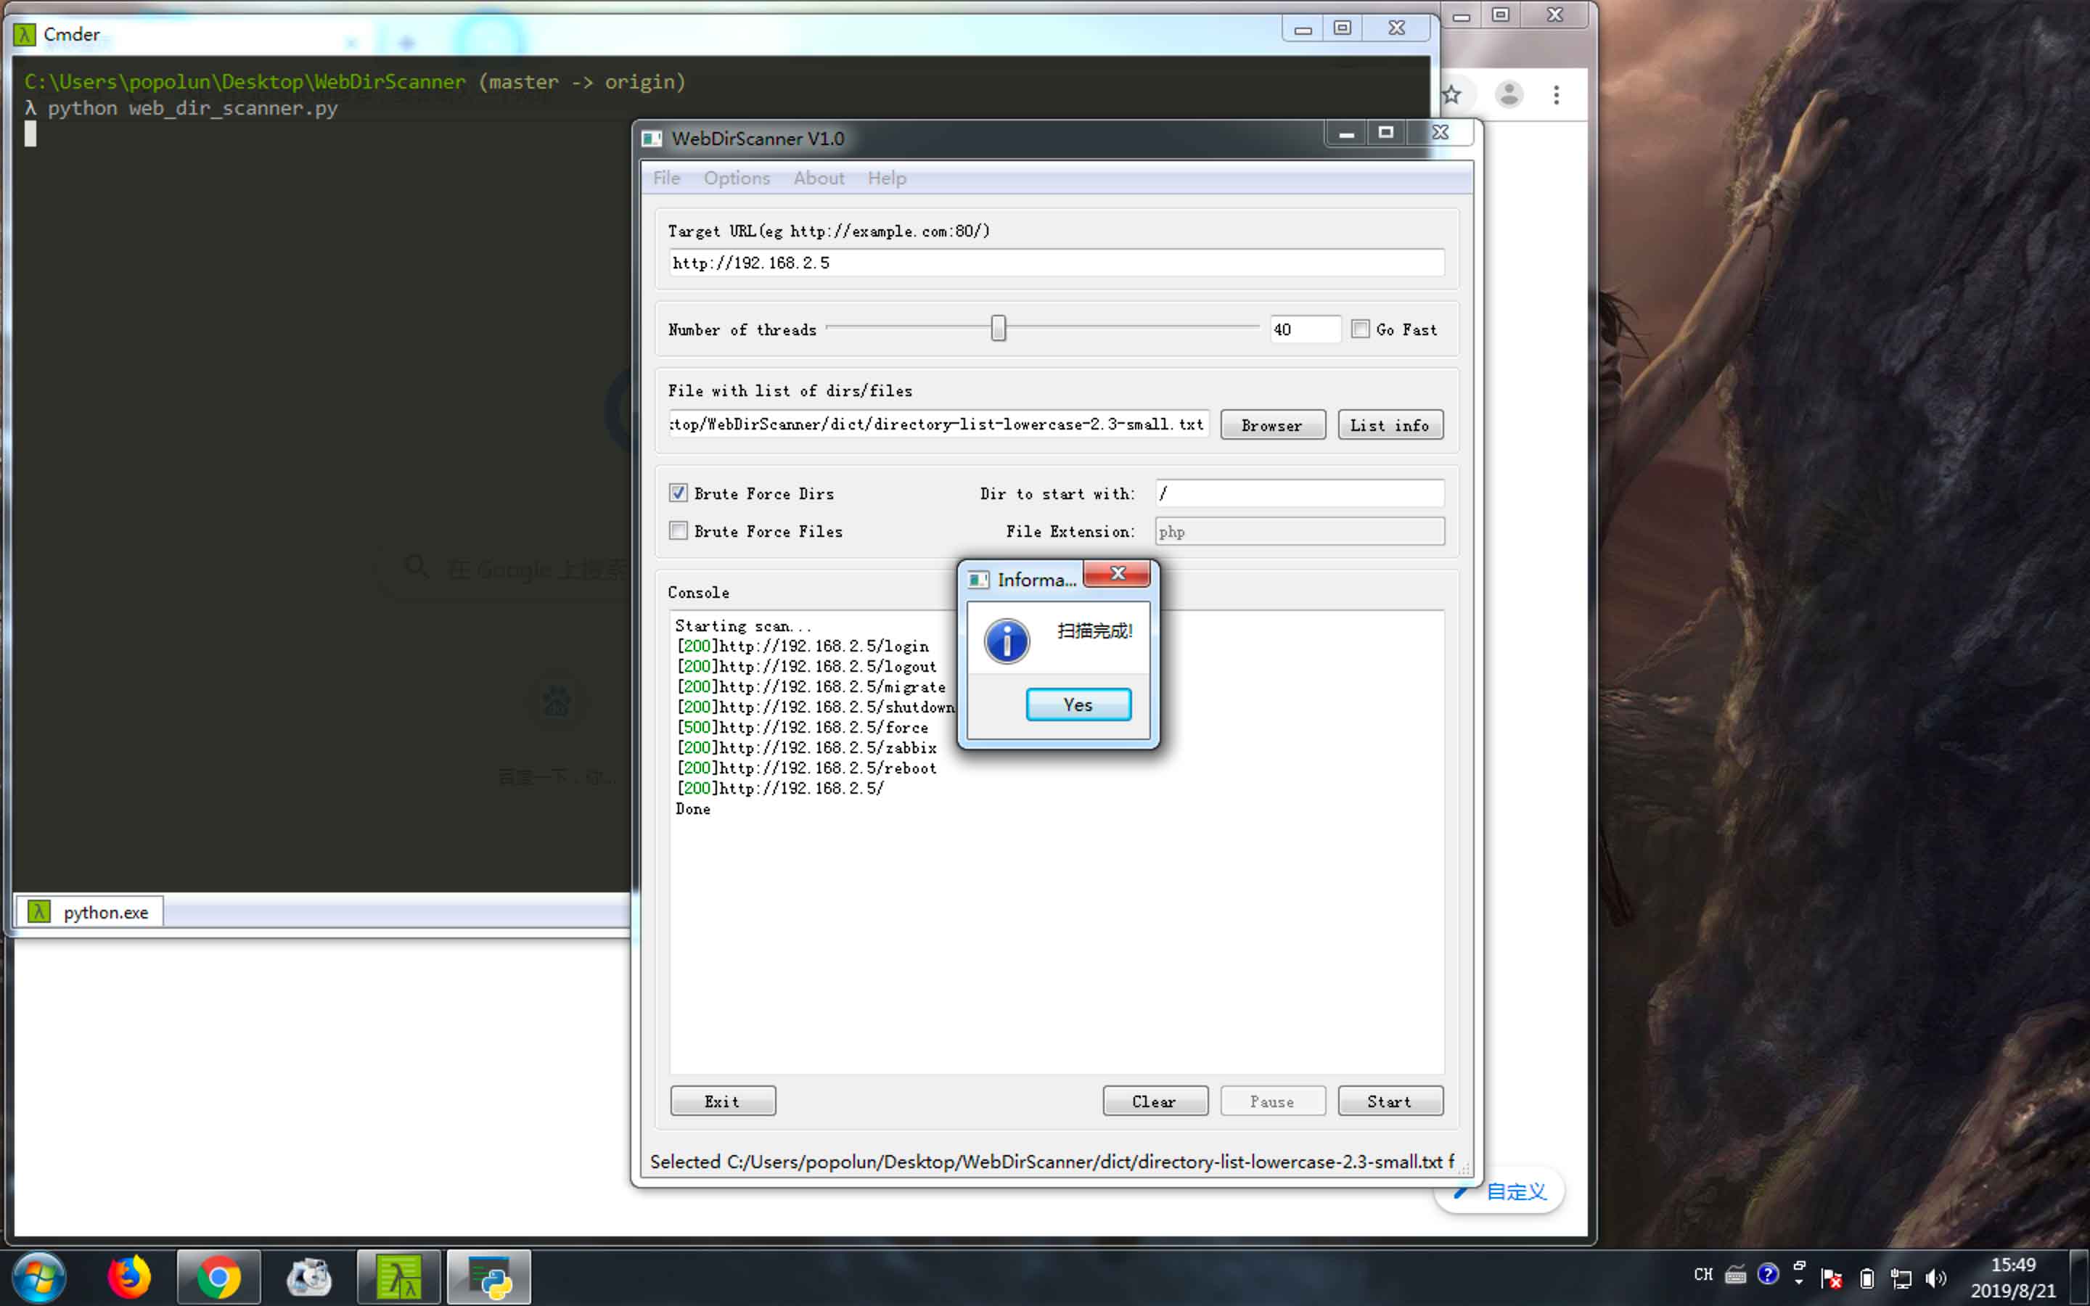Click the Python app taskbar icon
This screenshot has width=2090, height=1306.
coord(489,1276)
